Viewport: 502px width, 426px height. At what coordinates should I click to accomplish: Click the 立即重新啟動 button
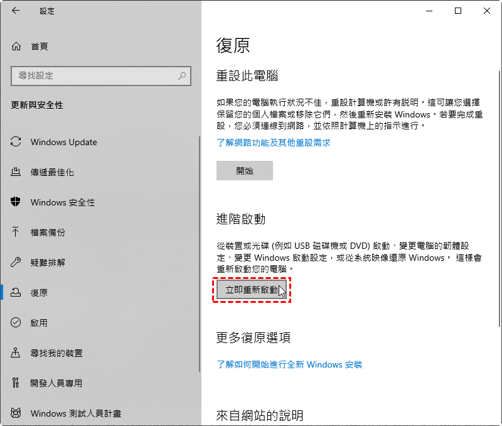[252, 290]
